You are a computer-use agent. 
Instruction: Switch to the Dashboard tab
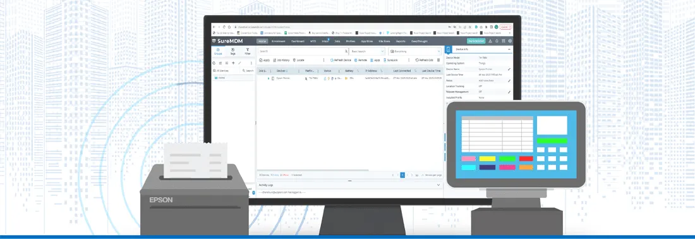(298, 41)
